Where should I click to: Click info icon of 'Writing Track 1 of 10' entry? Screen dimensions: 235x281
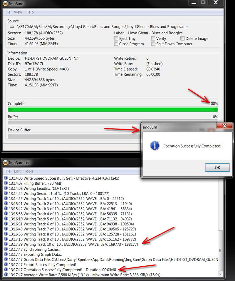point(6,198)
